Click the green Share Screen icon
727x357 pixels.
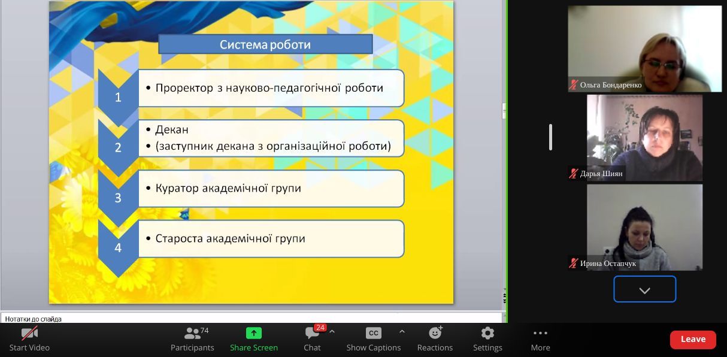tap(254, 333)
